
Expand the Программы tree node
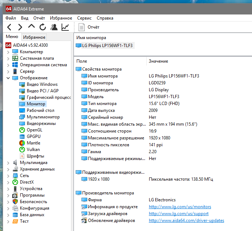click(x=8, y=196)
